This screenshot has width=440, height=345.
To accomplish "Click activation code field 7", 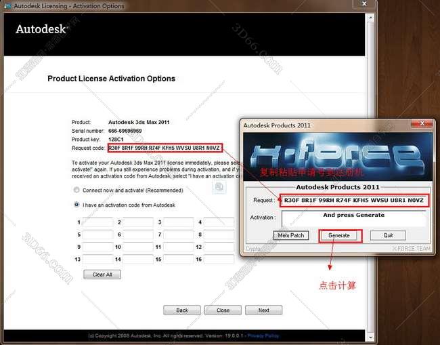I will pos(179,235).
